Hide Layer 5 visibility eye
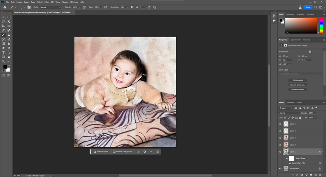 click(x=280, y=124)
